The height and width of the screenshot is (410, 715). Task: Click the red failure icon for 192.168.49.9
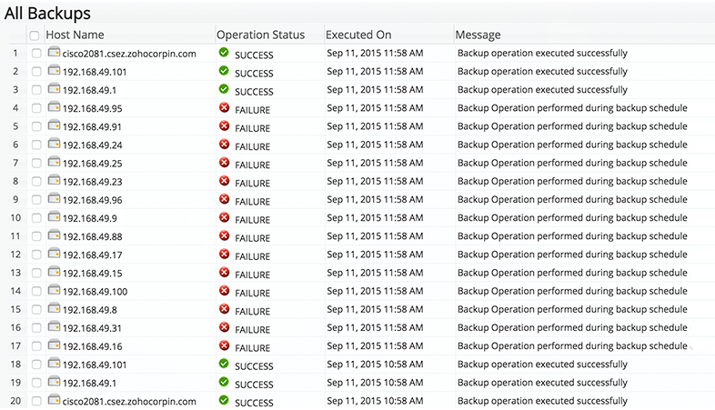pyautogui.click(x=224, y=217)
